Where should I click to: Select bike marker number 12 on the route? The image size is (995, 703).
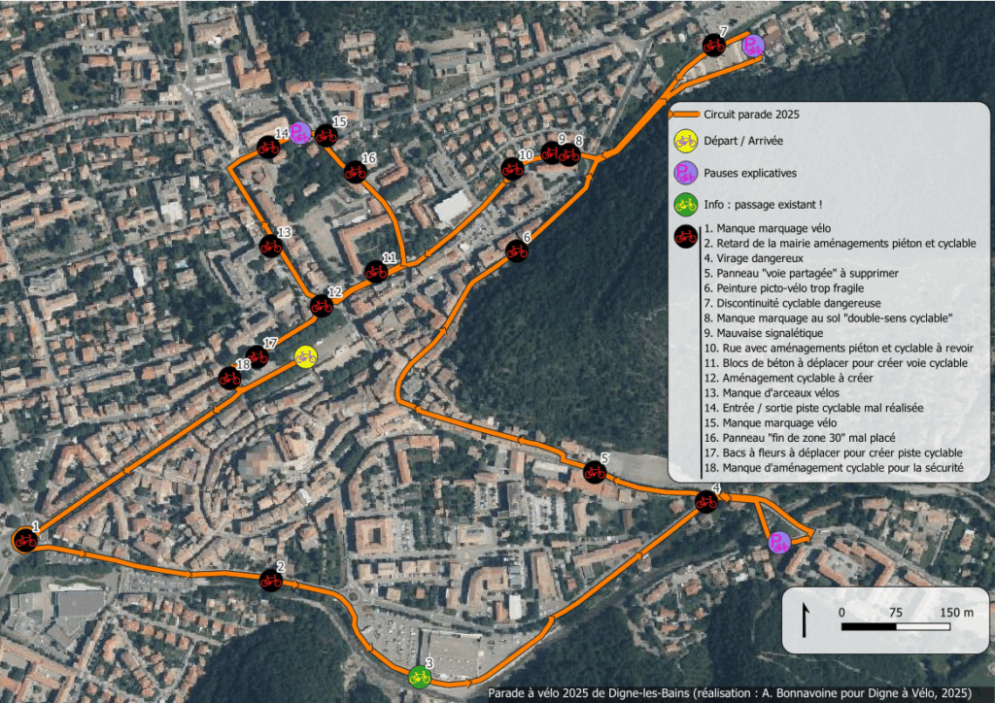point(322,306)
